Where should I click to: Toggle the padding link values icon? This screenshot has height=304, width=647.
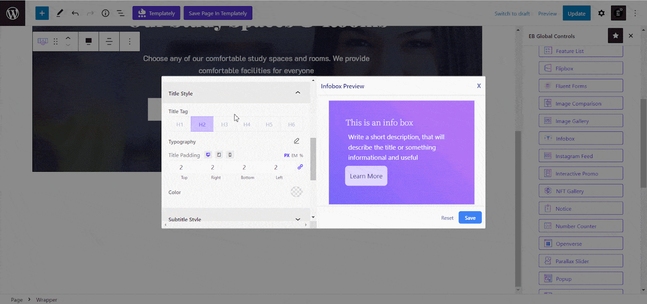pyautogui.click(x=300, y=167)
